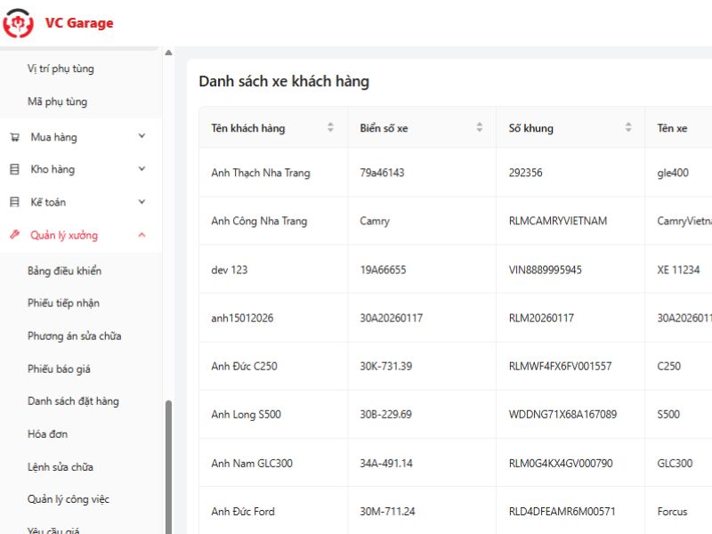Click the sort icon on Biển số xe

click(479, 127)
